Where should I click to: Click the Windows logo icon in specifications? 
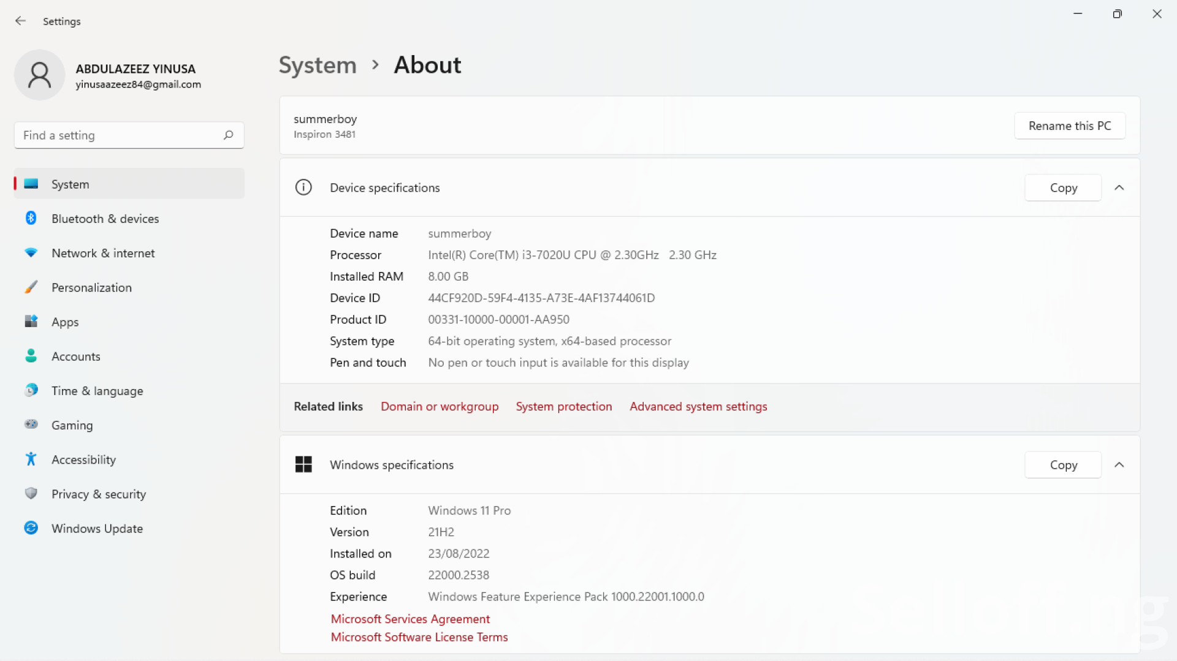click(x=303, y=464)
